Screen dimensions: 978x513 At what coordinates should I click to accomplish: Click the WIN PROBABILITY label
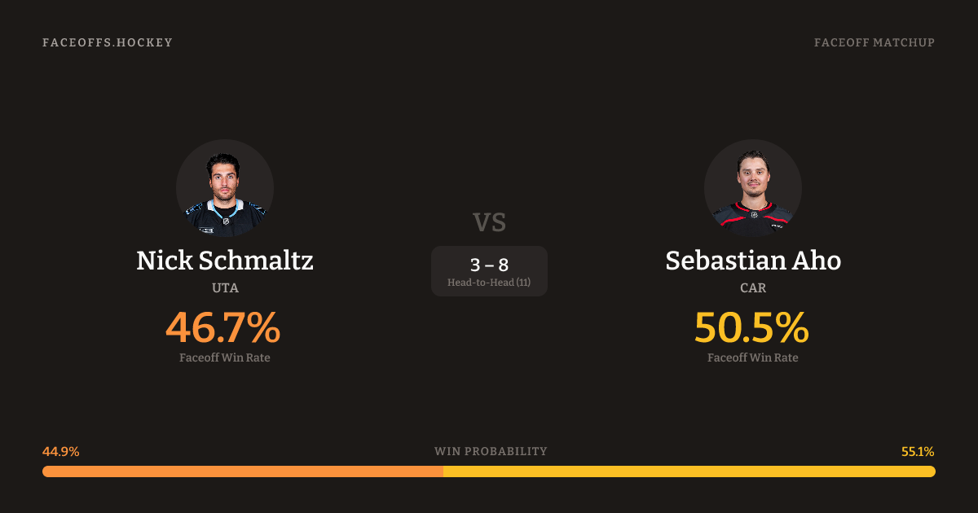pyautogui.click(x=491, y=452)
